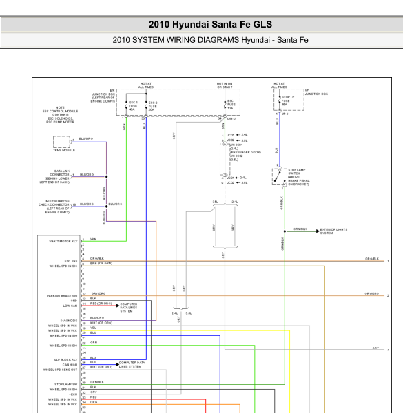Click the 'GRN/BLK' label beside the Exterior Lights arrow
Screen dimensions: 403x413
click(x=300, y=229)
